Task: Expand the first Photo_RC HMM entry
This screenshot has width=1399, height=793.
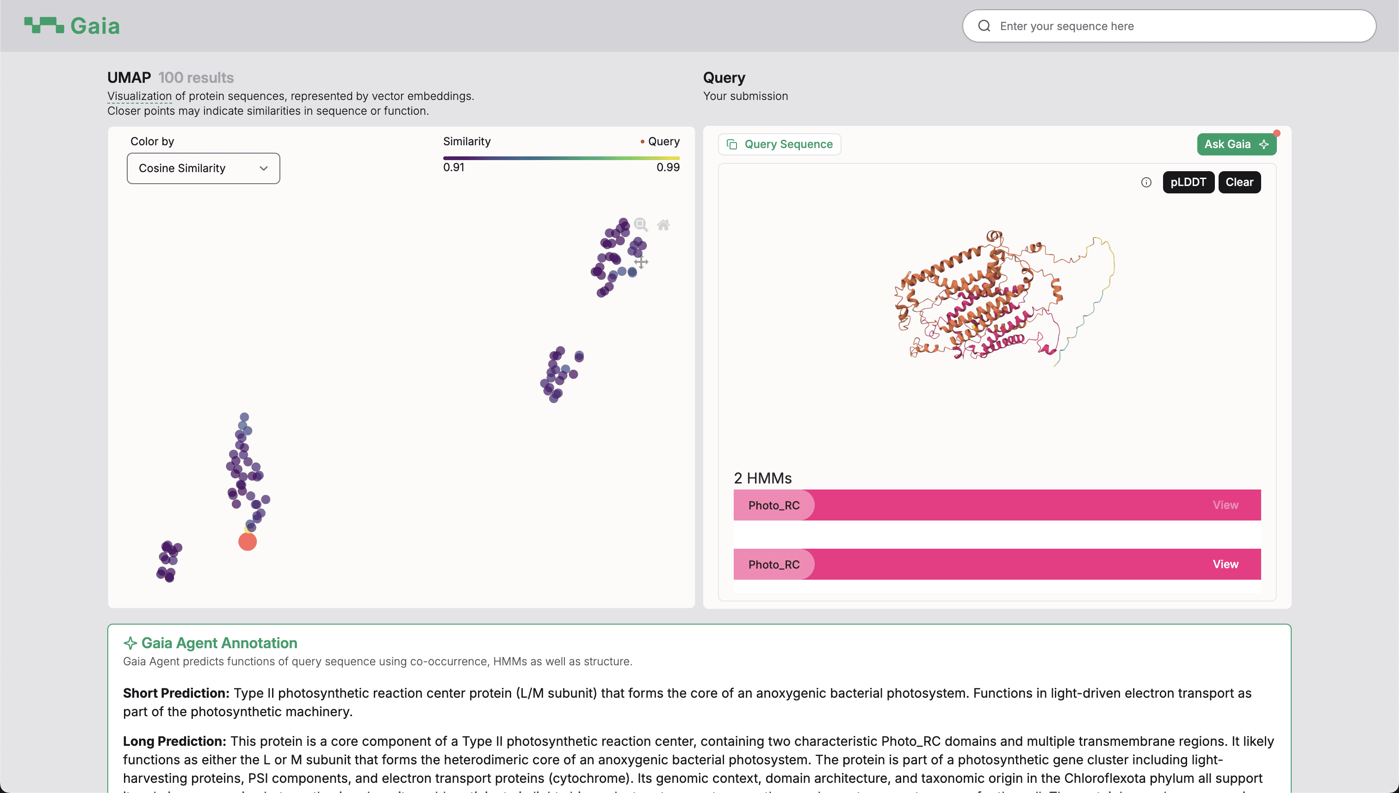Action: click(774, 505)
